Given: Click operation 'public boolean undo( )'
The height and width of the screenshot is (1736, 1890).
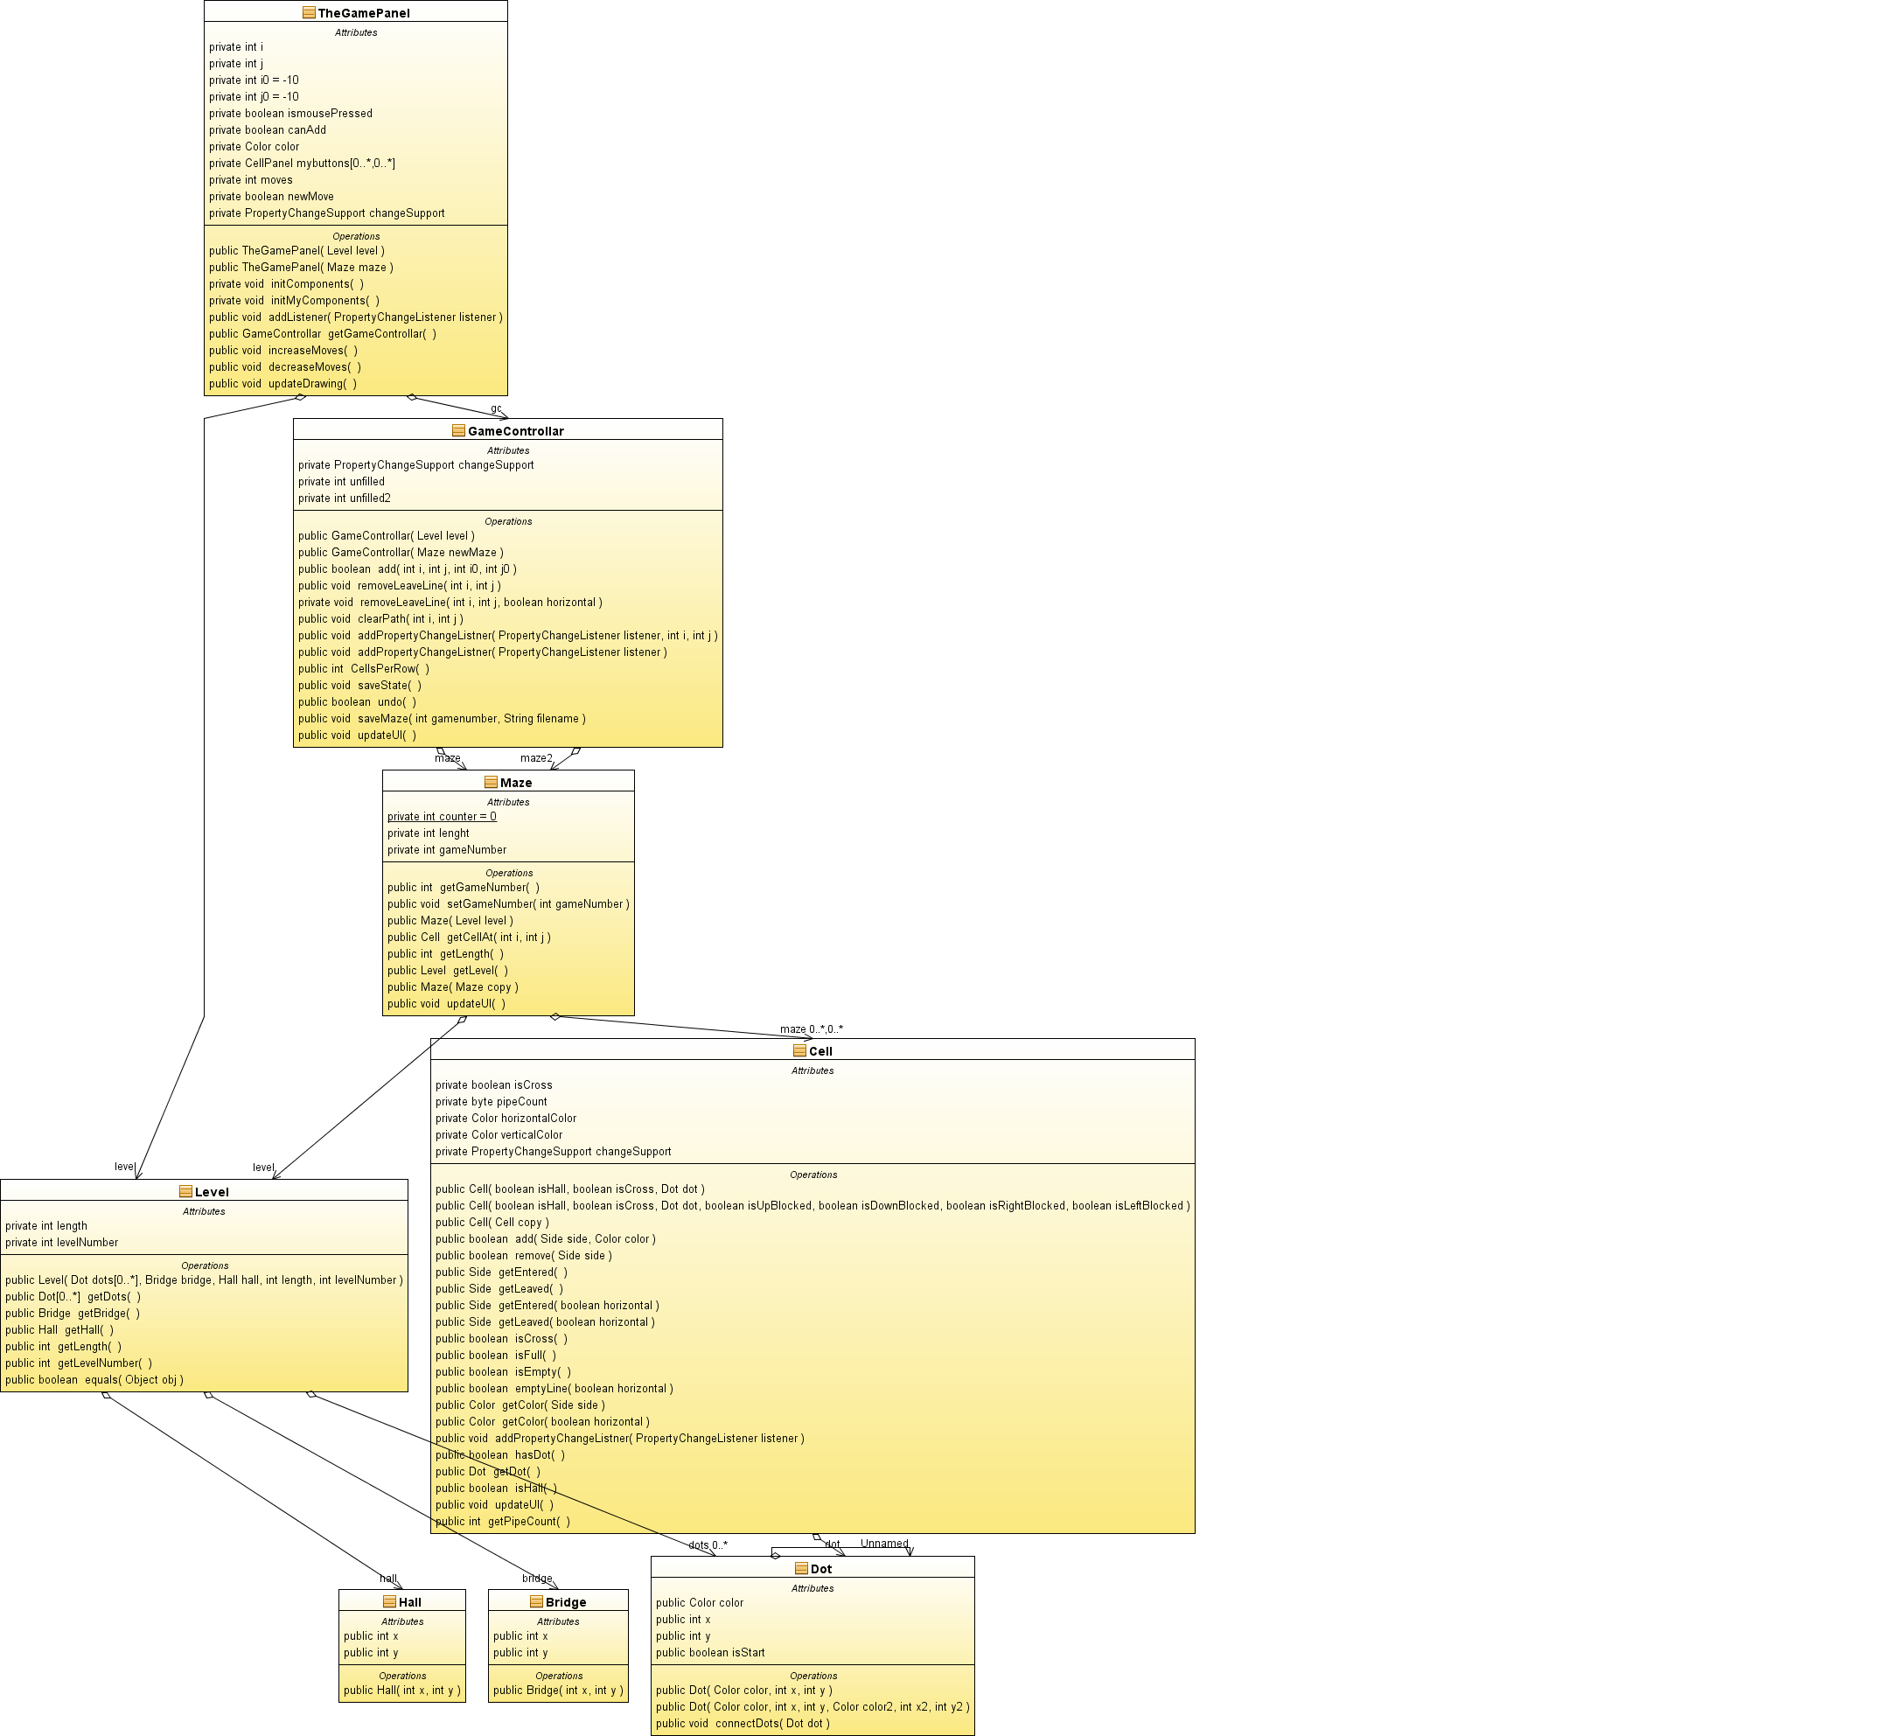Looking at the screenshot, I should pyautogui.click(x=357, y=702).
